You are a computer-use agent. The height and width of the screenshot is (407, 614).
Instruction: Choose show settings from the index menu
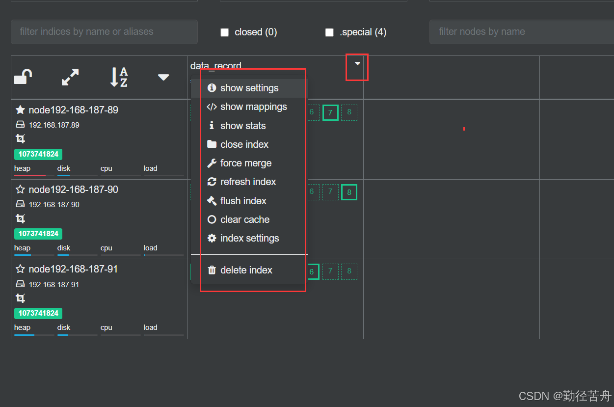248,88
